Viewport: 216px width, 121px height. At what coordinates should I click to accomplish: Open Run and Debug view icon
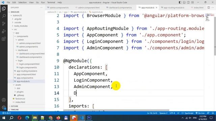(x=4, y=31)
